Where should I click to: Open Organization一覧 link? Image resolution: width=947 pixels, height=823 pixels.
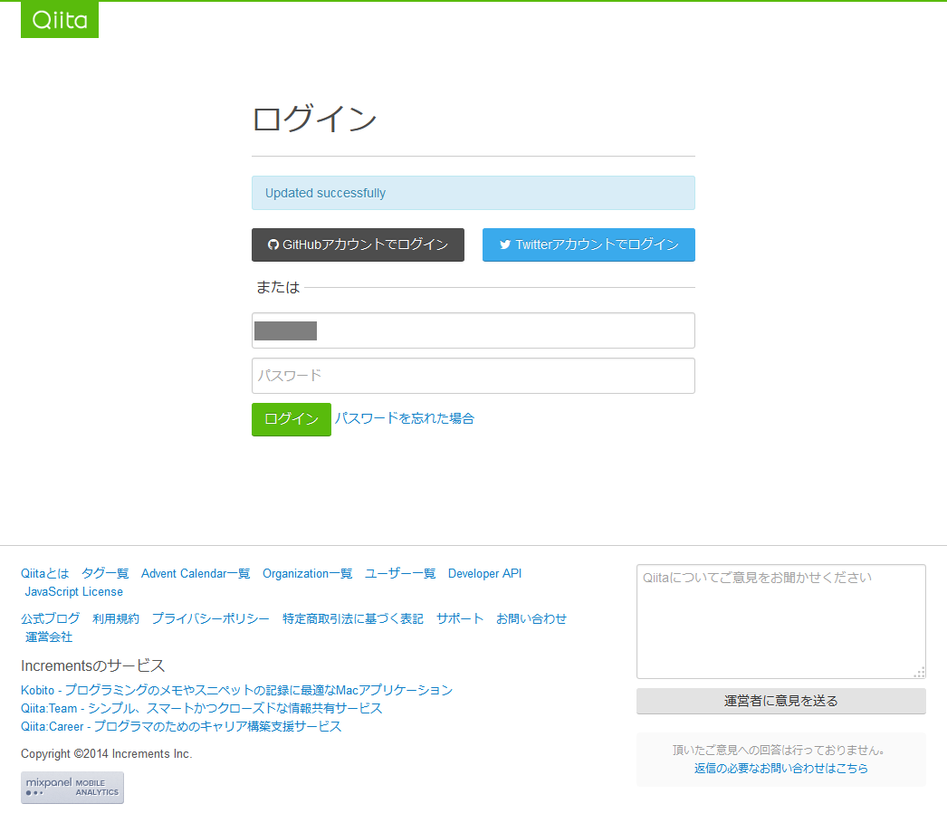(308, 574)
